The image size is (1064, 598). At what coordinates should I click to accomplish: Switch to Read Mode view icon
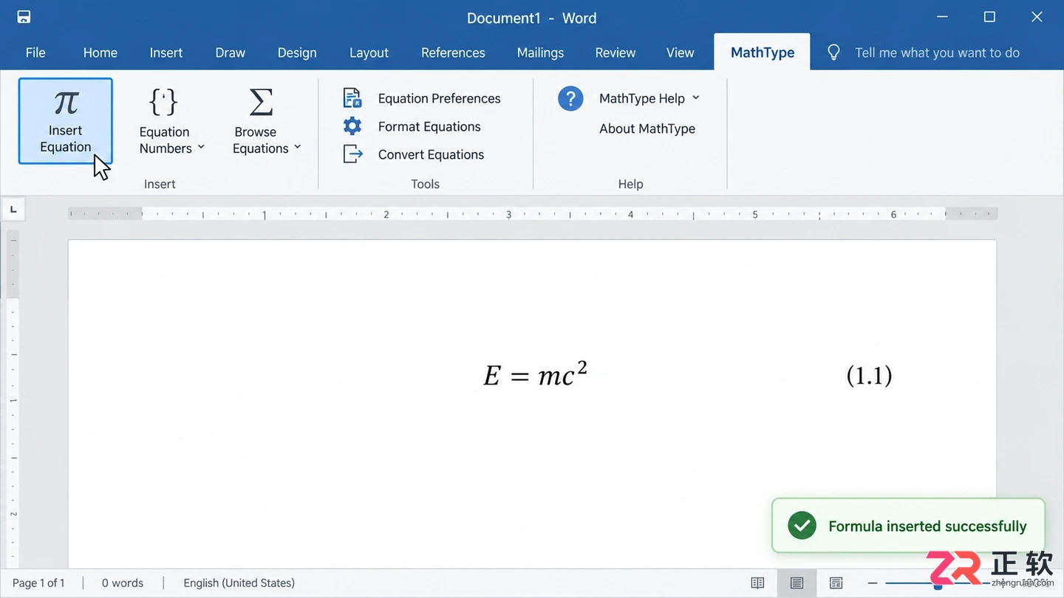click(x=757, y=583)
